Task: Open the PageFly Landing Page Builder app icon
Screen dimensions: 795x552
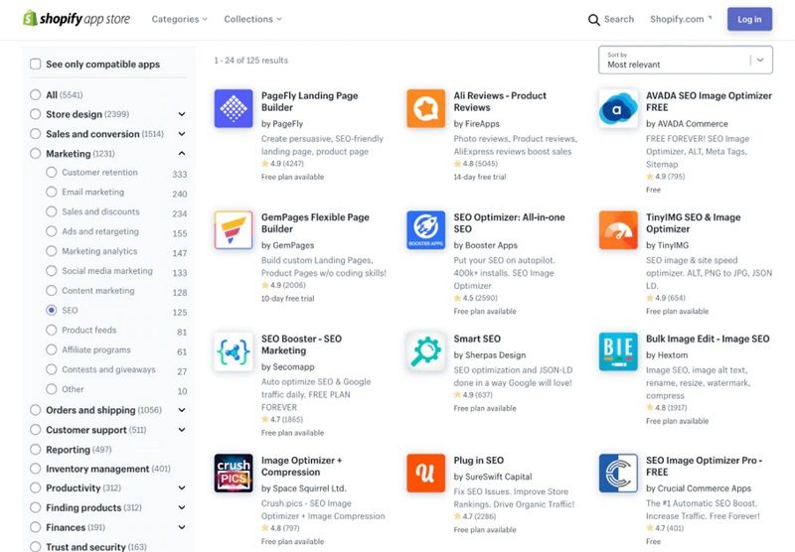Action: coord(234,108)
